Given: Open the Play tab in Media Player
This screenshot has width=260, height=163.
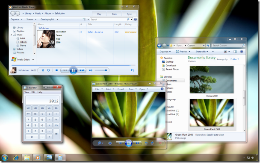Looking at the screenshot, I should point(99,14).
